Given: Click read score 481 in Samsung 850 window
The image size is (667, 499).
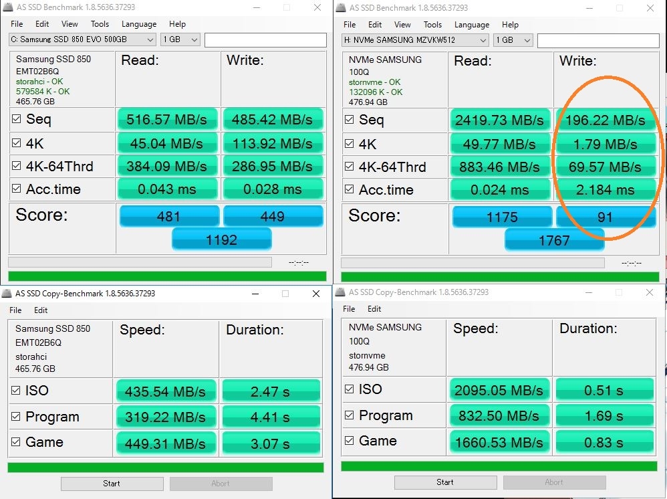Looking at the screenshot, I should click(169, 216).
